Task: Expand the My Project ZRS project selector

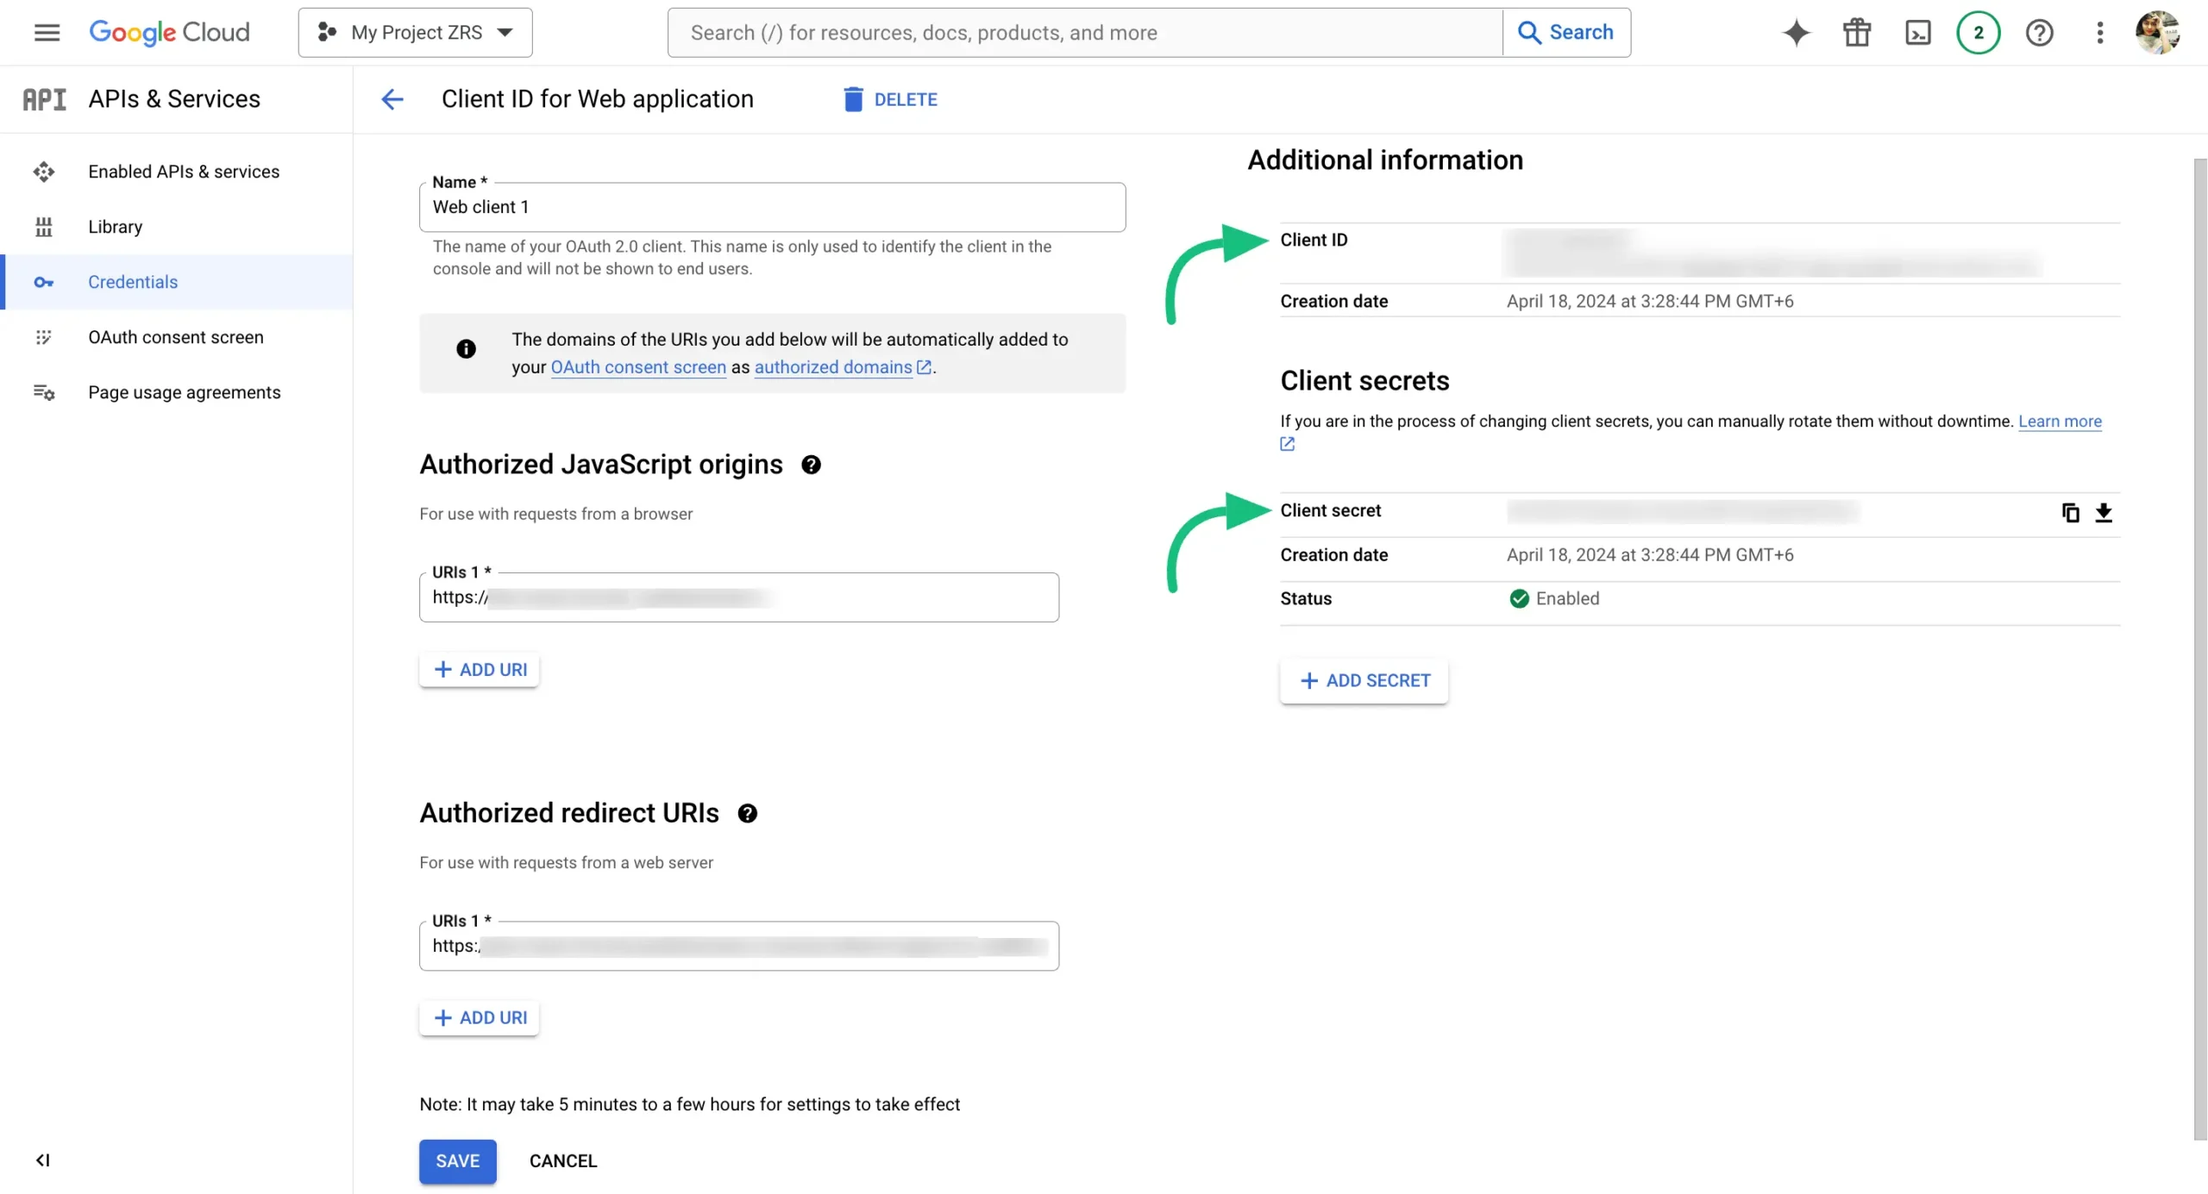Action: point(415,33)
